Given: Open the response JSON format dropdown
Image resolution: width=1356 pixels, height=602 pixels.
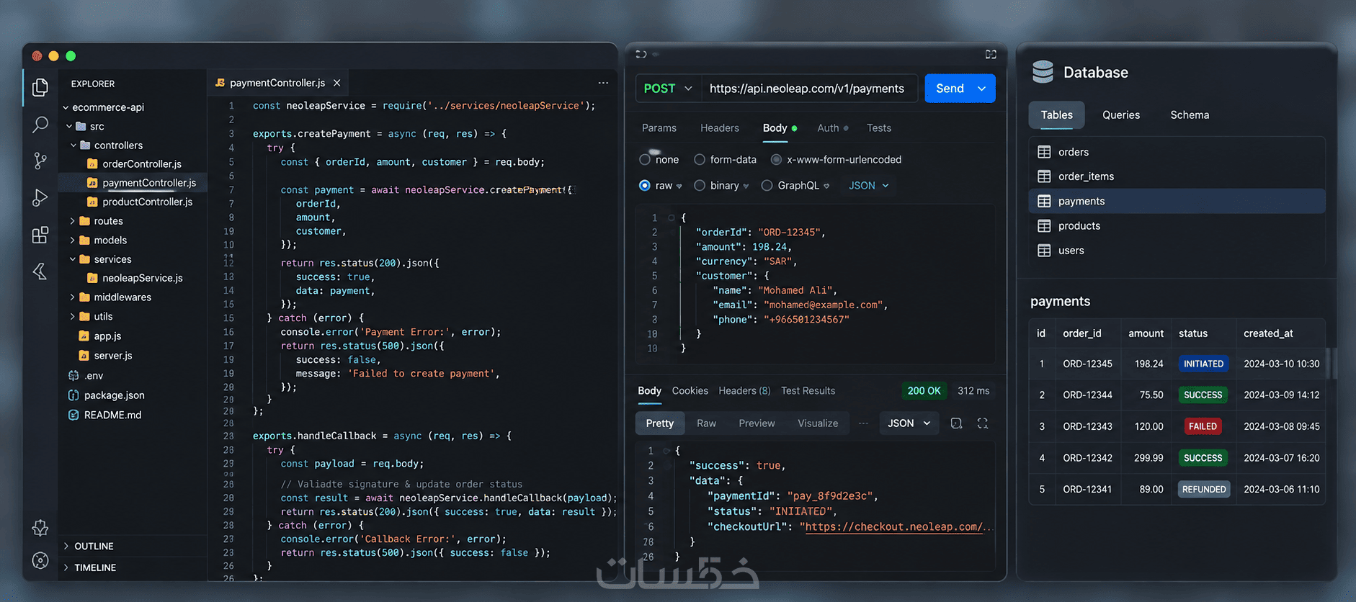Looking at the screenshot, I should coord(909,423).
